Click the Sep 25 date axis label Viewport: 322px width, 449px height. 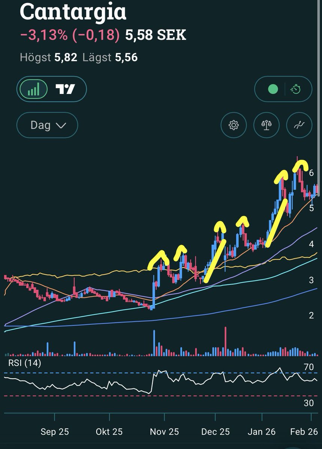point(55,432)
